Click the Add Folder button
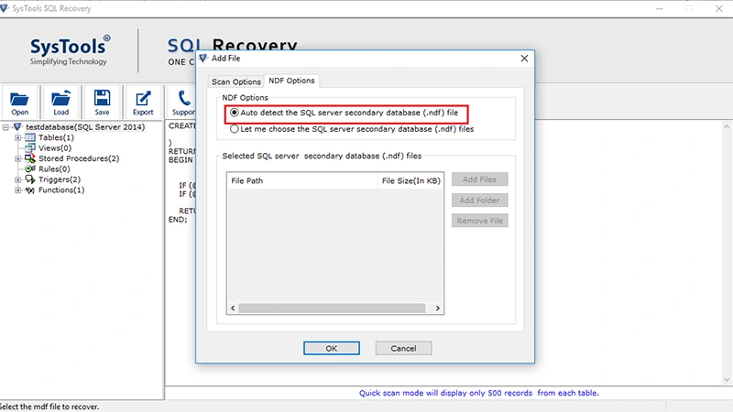The image size is (733, 412). point(479,200)
